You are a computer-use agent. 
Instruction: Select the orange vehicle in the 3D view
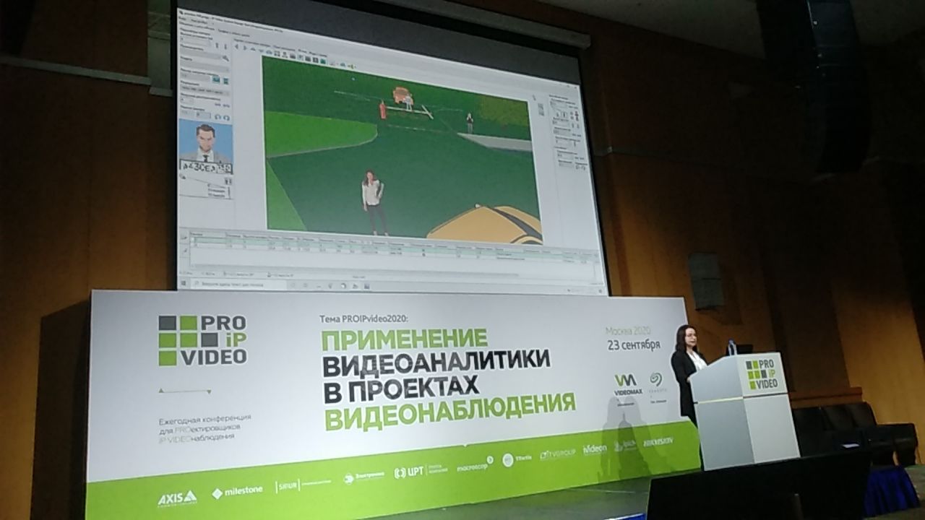pyautogui.click(x=401, y=95)
